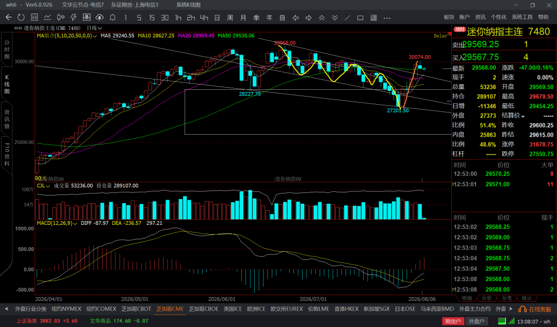Click the headset online customer service icon
557x327 pixels.
(522, 309)
